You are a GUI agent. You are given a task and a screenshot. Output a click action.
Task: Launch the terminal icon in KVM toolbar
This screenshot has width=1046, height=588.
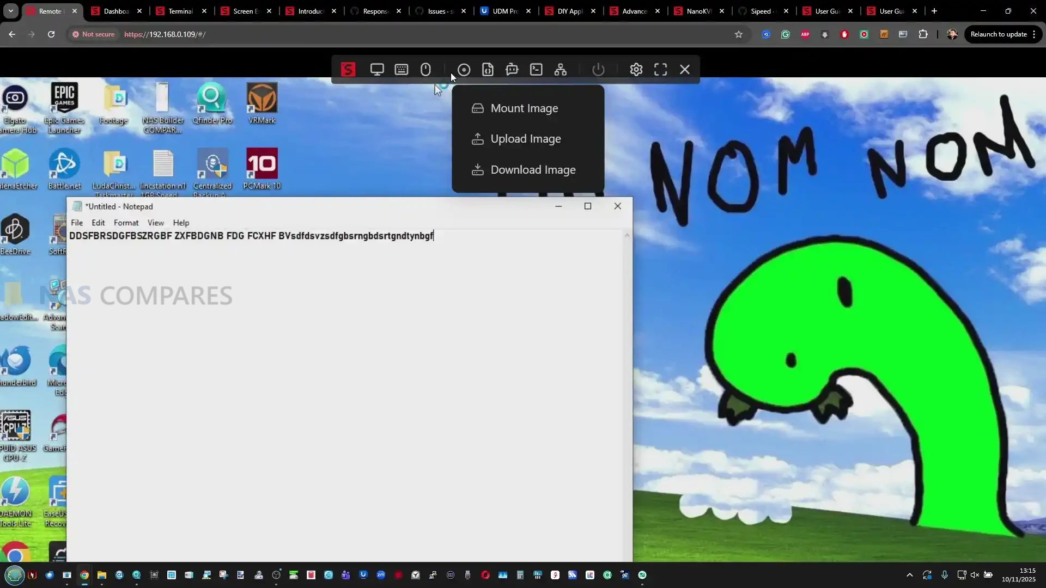[x=536, y=70]
